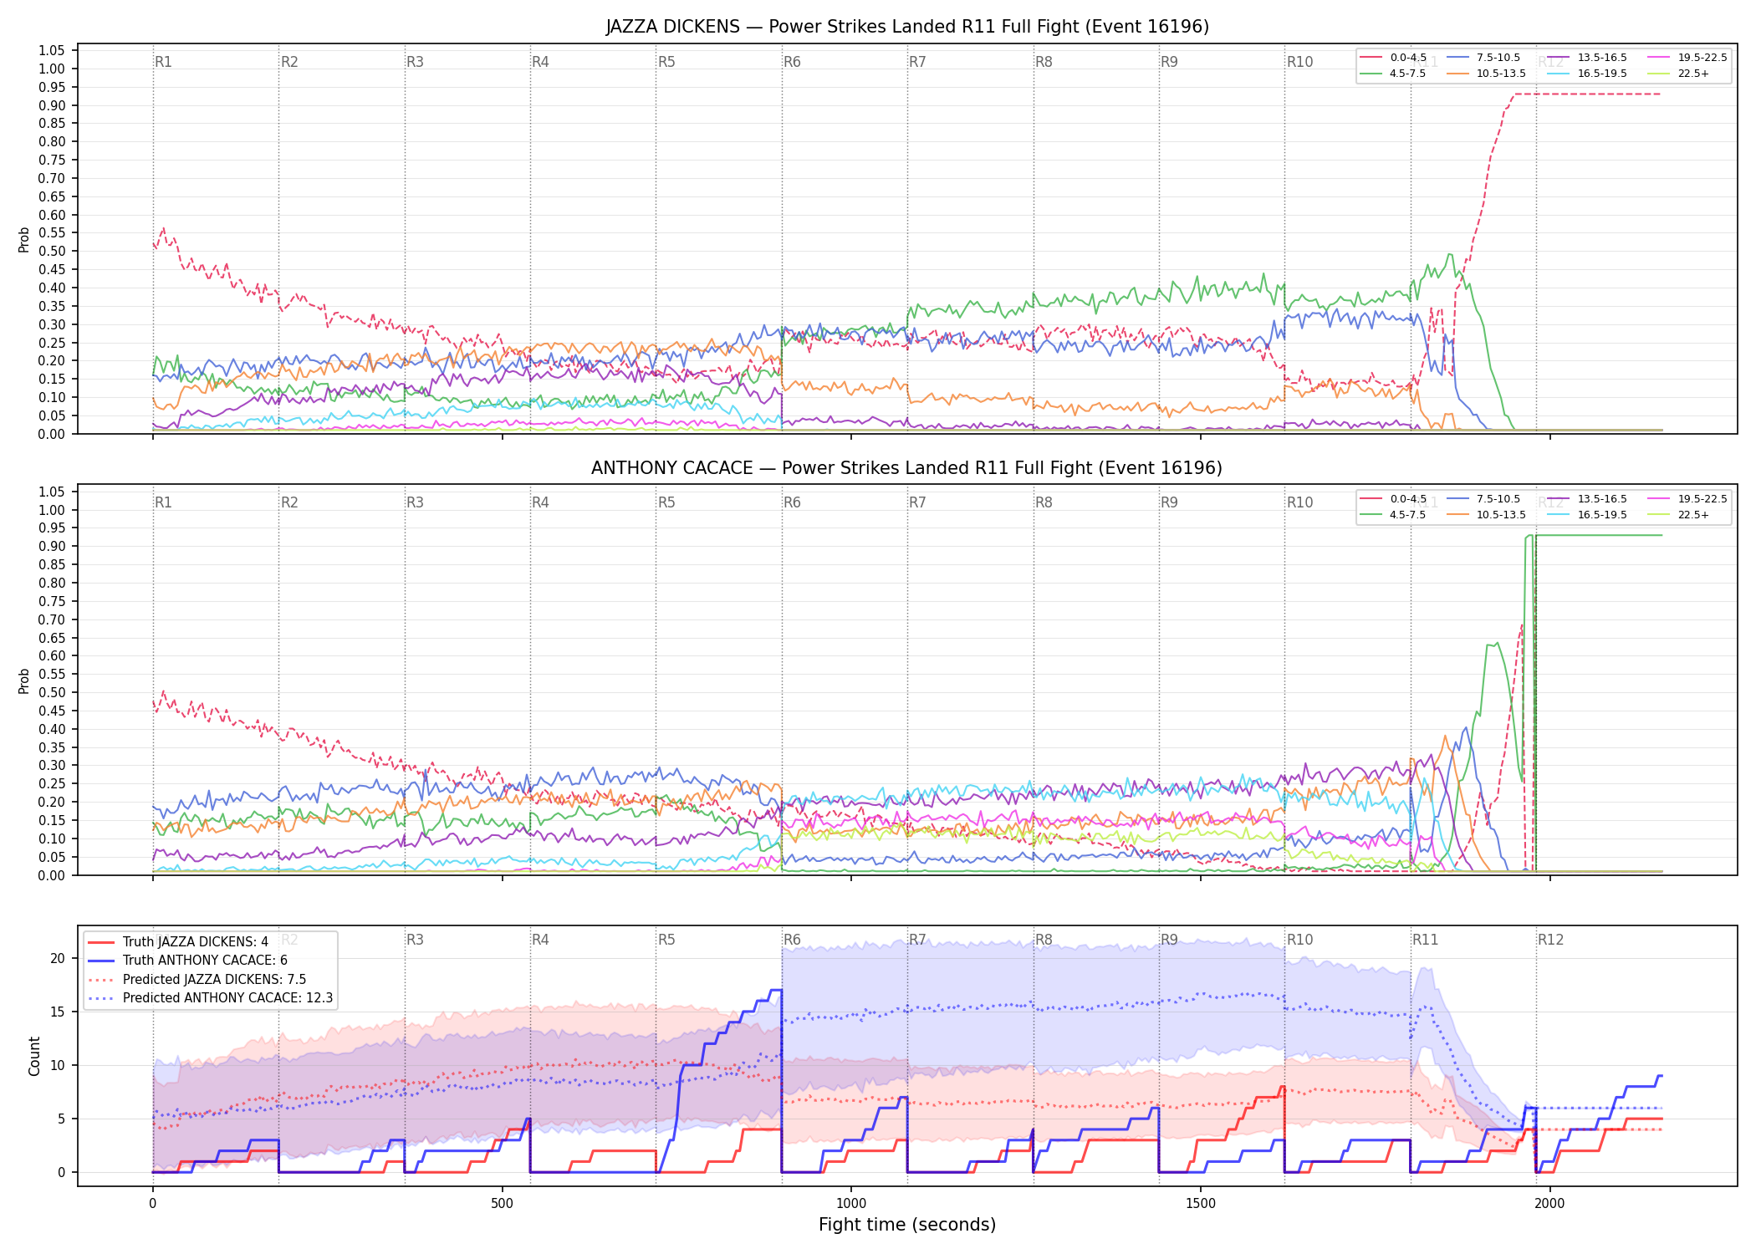The image size is (1756, 1254).
Task: Click the R3 round marker in top chart
Action: tap(415, 62)
